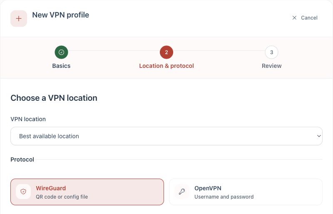Click the VPN location dropdown chevron arrow
This screenshot has width=333, height=214.
click(x=319, y=136)
